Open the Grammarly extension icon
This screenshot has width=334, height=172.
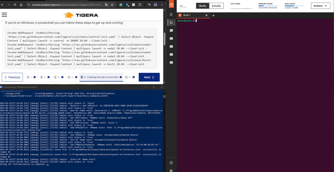tap(120, 5)
